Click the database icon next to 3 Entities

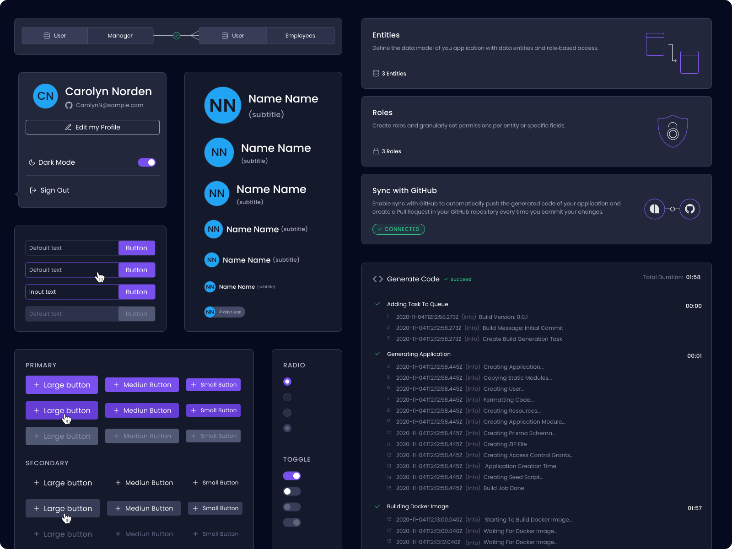[376, 73]
